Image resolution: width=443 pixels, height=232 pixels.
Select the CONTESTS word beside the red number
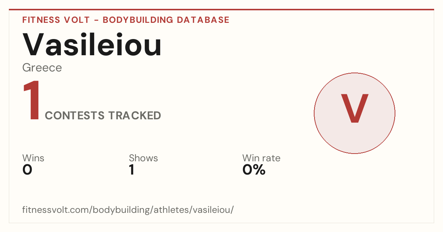75,116
